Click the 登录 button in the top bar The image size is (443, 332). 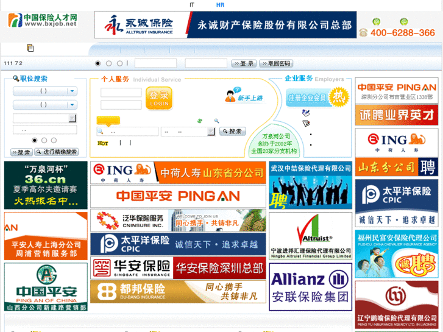[x=244, y=63]
